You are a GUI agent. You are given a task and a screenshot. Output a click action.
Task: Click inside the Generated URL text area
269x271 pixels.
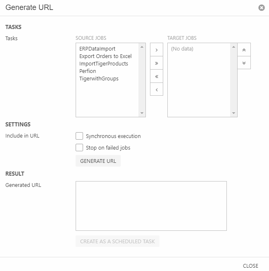pyautogui.click(x=151, y=206)
